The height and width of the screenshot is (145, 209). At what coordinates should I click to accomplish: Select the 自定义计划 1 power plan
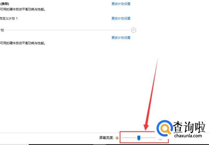[x=9, y=18]
